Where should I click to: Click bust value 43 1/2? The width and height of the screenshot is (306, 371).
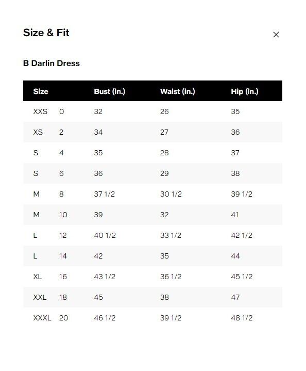point(105,277)
